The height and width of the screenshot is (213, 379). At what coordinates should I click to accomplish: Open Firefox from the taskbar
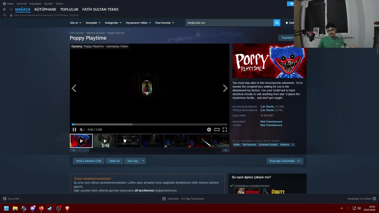pos(41,208)
